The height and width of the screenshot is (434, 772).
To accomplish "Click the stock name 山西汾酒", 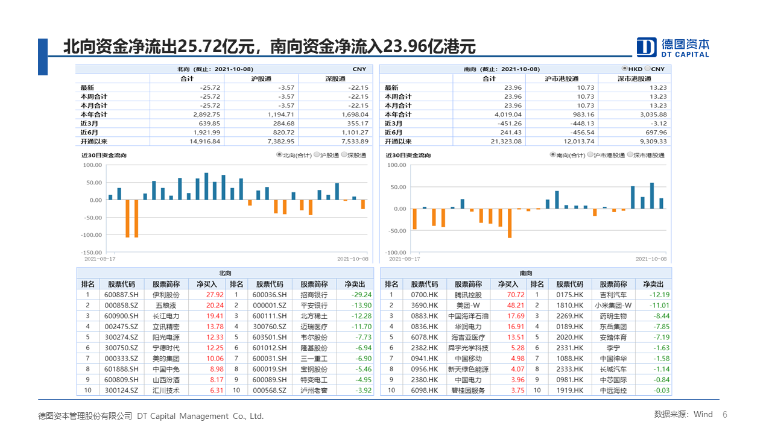I will 166,380.
